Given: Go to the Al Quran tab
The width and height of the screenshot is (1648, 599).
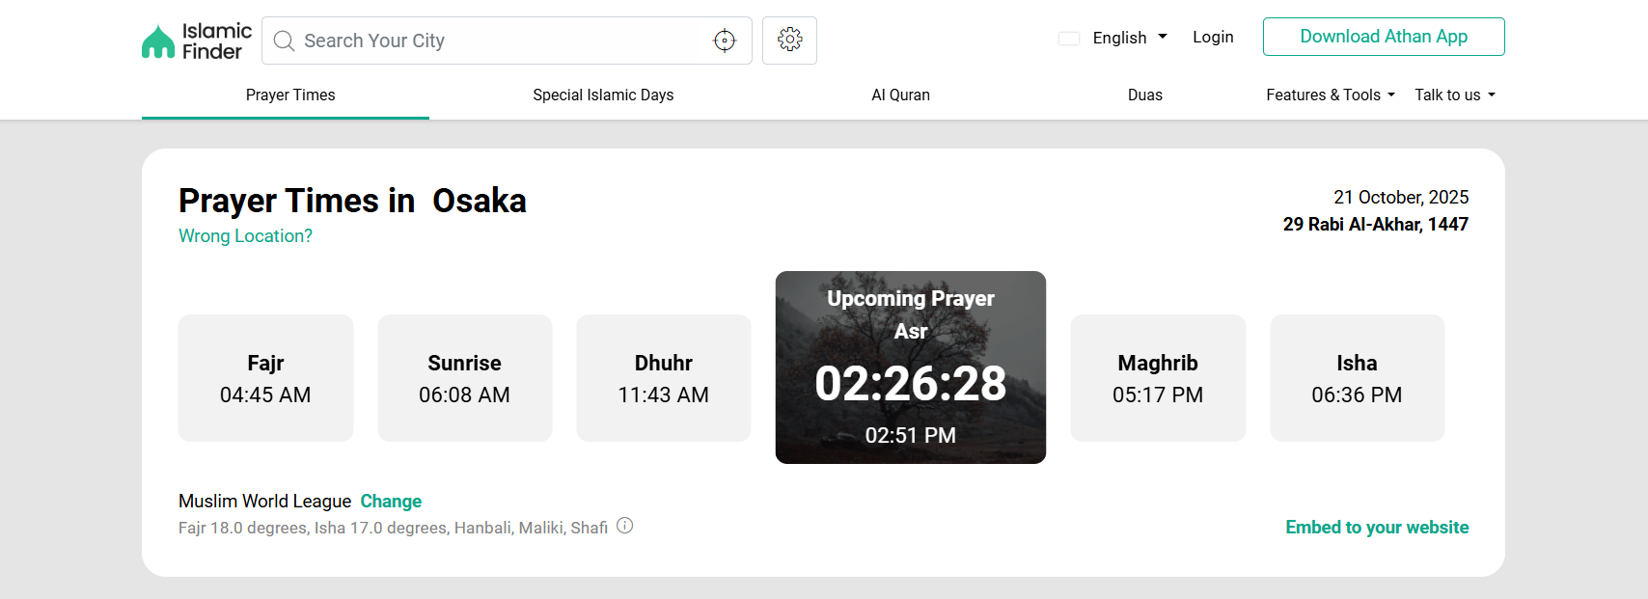Looking at the screenshot, I should pyautogui.click(x=900, y=95).
